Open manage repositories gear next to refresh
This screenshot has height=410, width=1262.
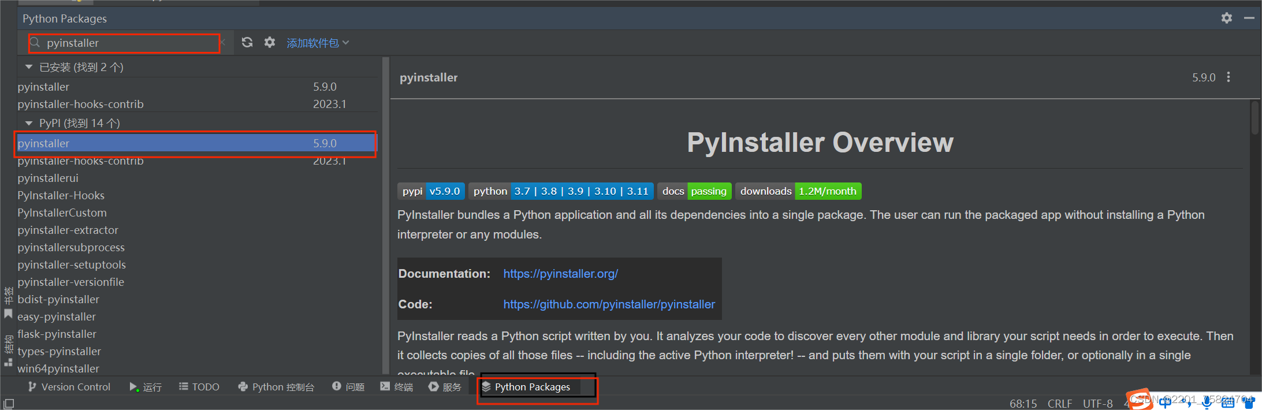click(270, 42)
